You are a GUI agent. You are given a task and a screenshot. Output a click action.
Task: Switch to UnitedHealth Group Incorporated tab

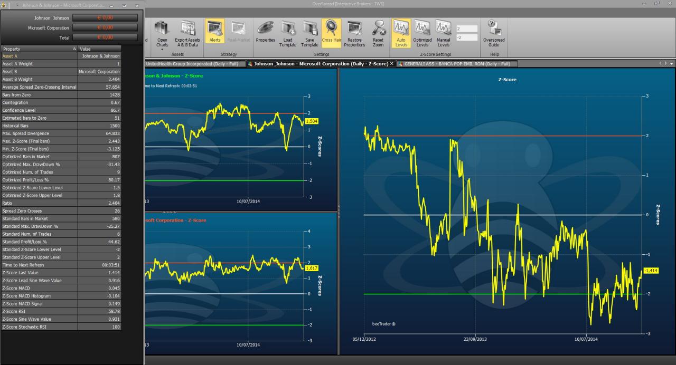pyautogui.click(x=192, y=64)
